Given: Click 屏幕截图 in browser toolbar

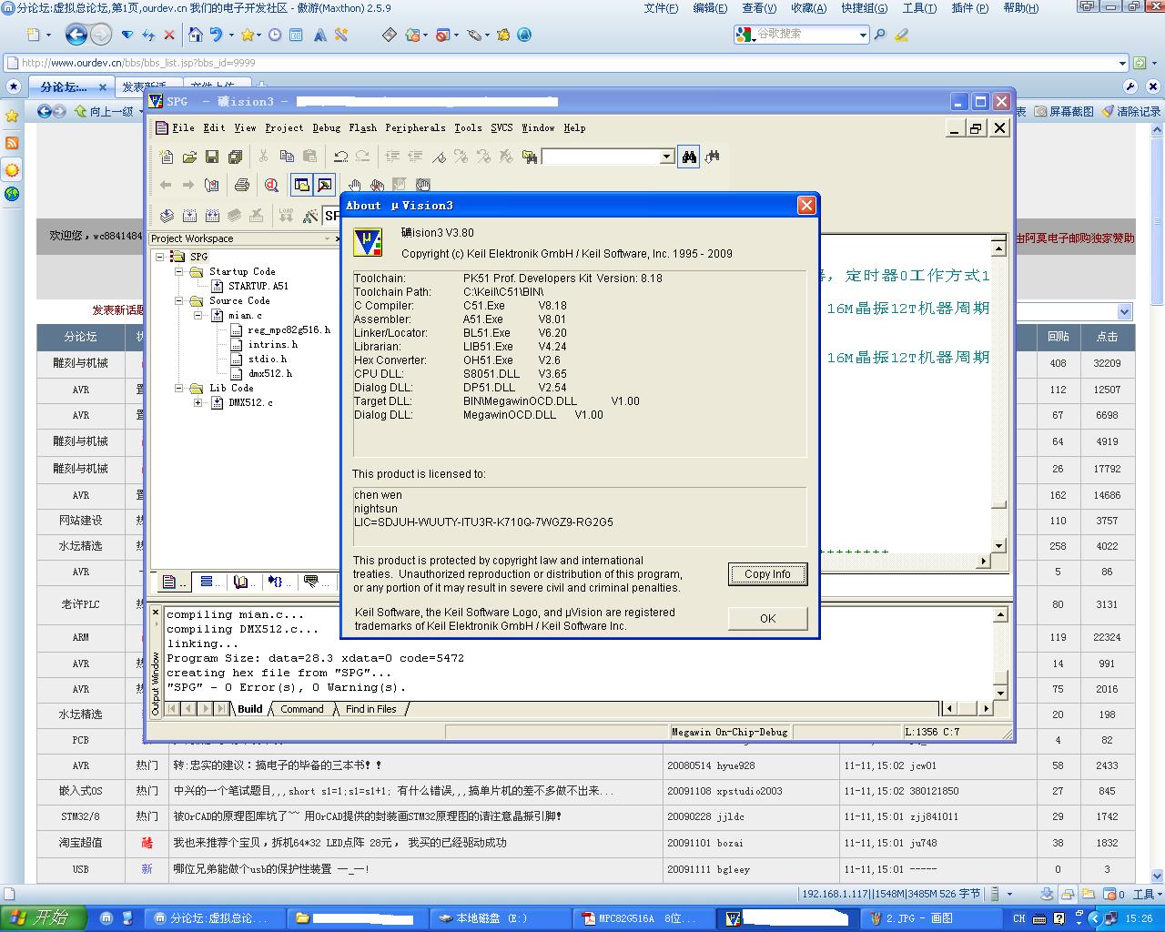Looking at the screenshot, I should 1064,111.
